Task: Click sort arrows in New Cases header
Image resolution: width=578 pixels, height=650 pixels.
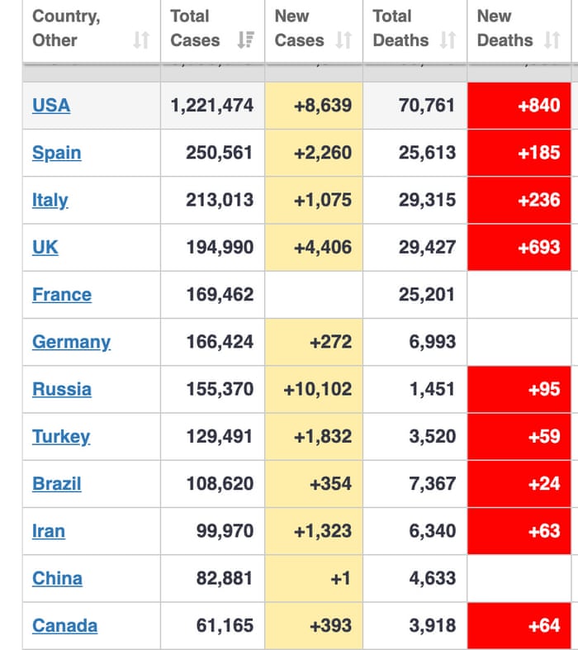Action: (x=343, y=40)
